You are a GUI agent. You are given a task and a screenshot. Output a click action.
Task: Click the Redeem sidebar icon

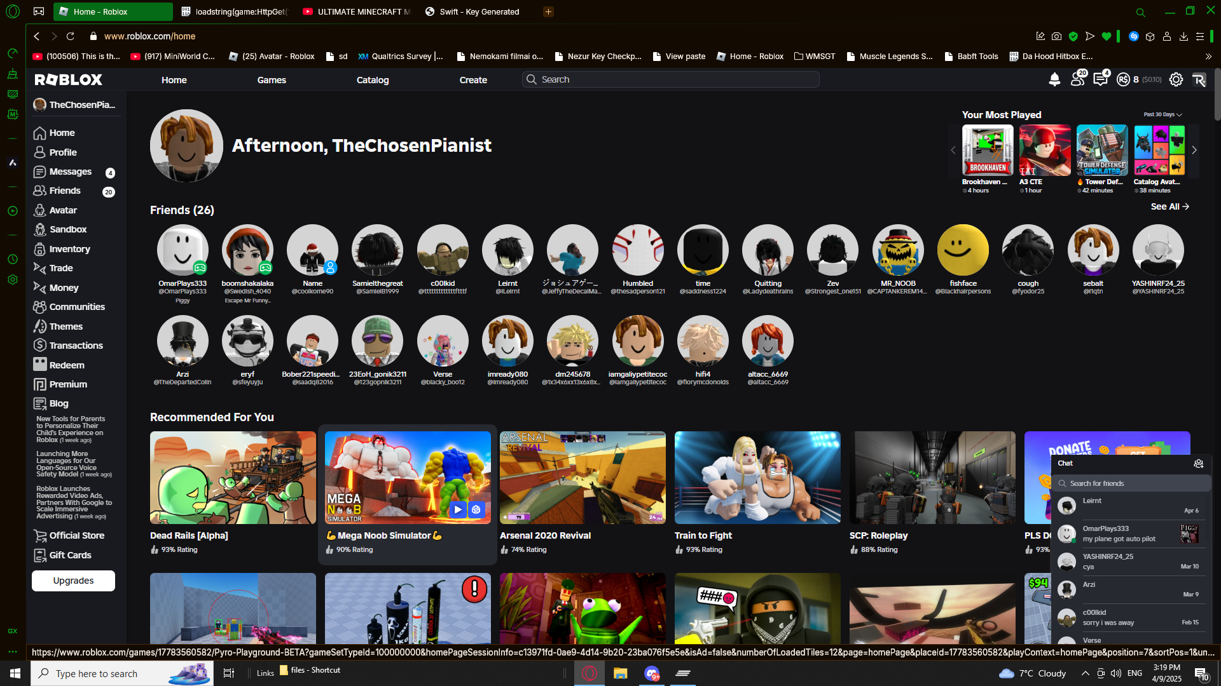click(x=39, y=365)
